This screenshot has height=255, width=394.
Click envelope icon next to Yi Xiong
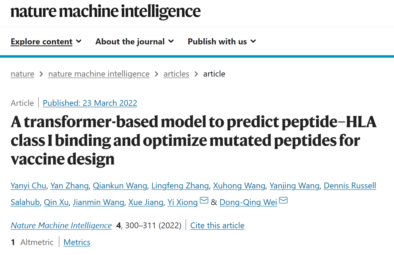204,201
